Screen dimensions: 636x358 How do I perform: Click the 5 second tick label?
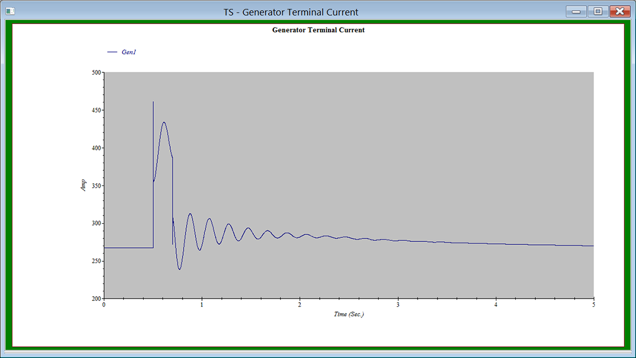[x=594, y=305]
